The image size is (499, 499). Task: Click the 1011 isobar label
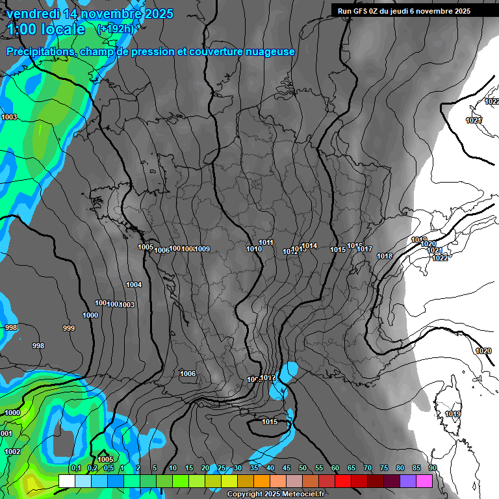point(266,242)
